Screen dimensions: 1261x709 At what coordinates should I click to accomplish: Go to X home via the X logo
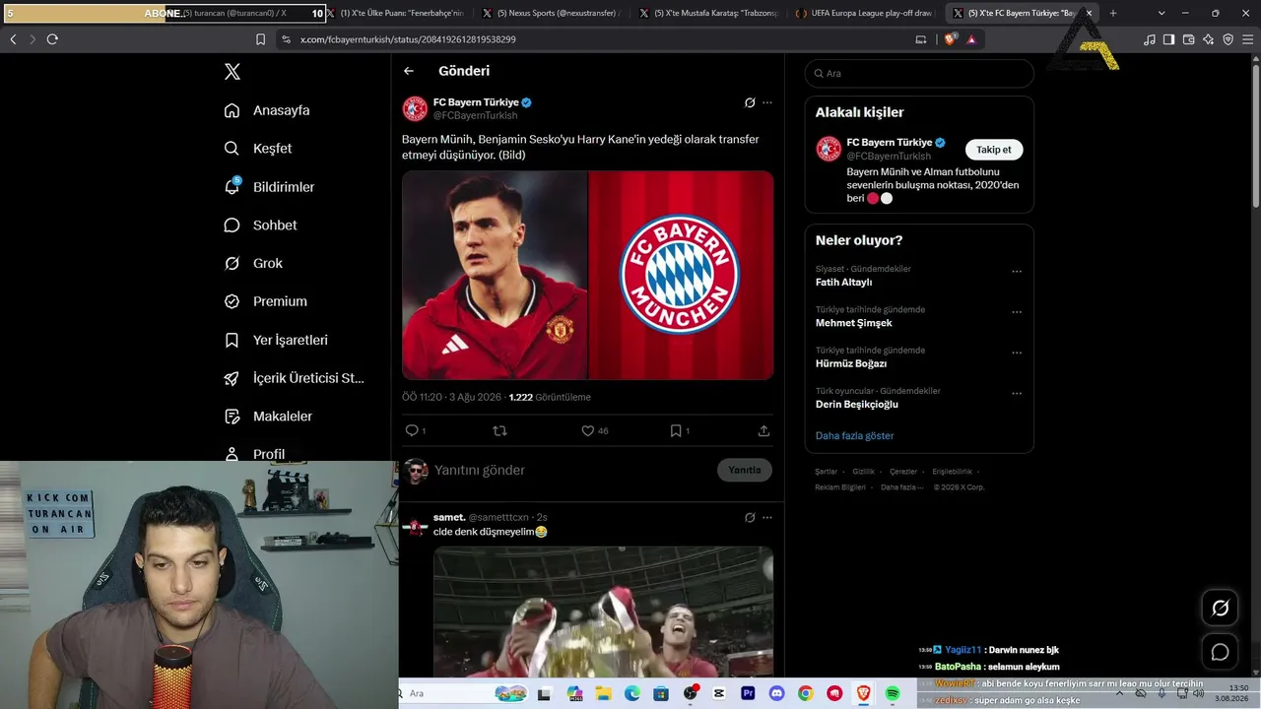[232, 72]
